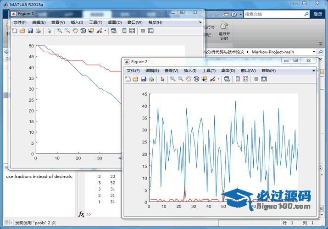Open 编辑(E) menu in Figure 1

click(39, 22)
